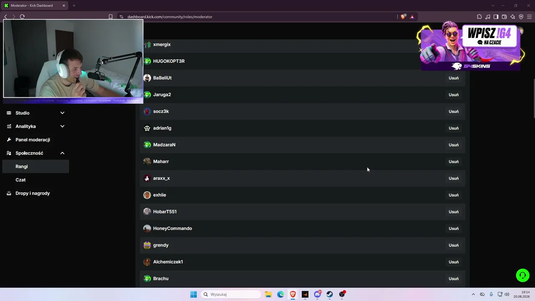Click Usuń in the Alchemiczek1 row

click(453, 262)
